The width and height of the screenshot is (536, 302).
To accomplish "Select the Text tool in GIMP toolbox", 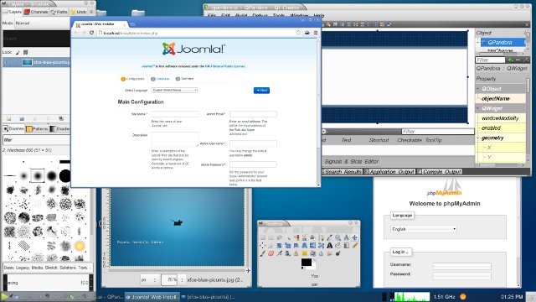I will tap(329, 245).
